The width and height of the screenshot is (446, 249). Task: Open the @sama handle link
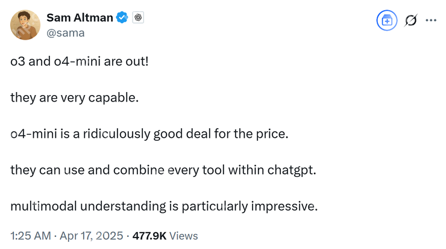65,32
